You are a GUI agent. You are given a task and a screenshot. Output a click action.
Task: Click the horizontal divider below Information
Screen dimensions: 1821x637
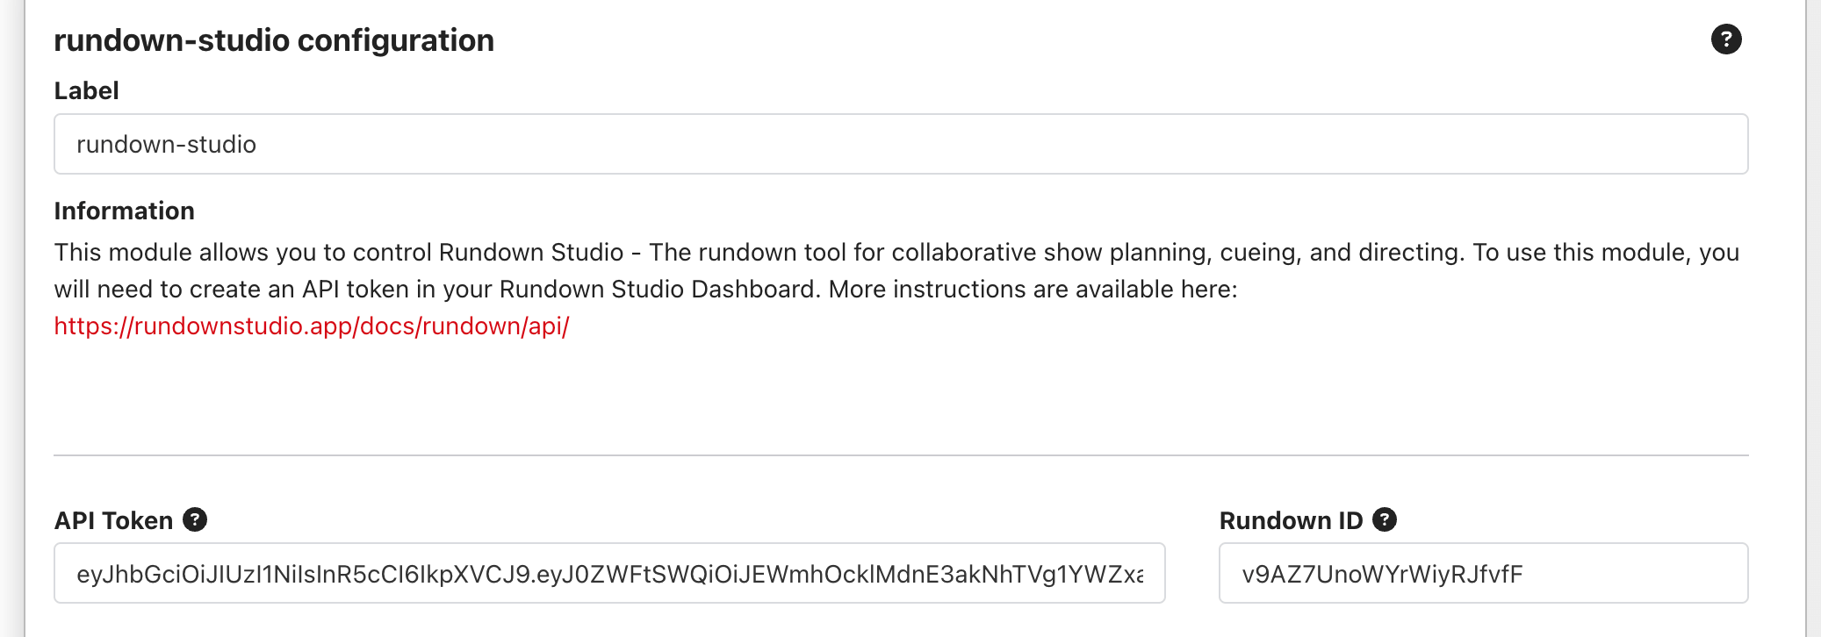click(901, 455)
